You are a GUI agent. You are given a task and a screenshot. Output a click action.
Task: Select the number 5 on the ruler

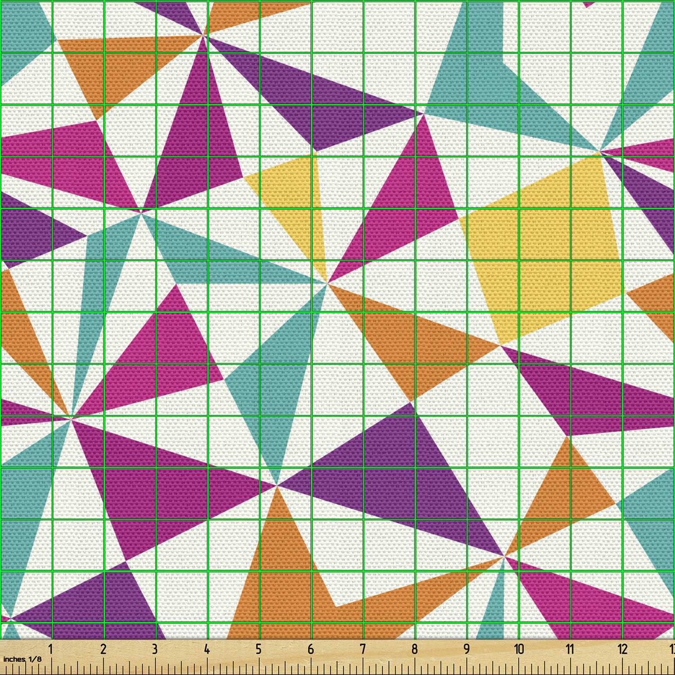[x=259, y=649]
